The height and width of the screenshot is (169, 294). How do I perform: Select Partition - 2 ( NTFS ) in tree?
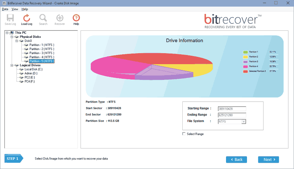pos(42,49)
